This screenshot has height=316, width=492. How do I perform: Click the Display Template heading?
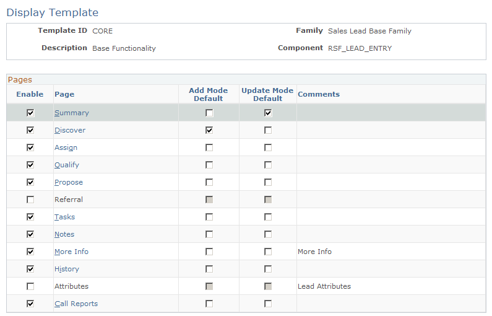[x=53, y=12]
